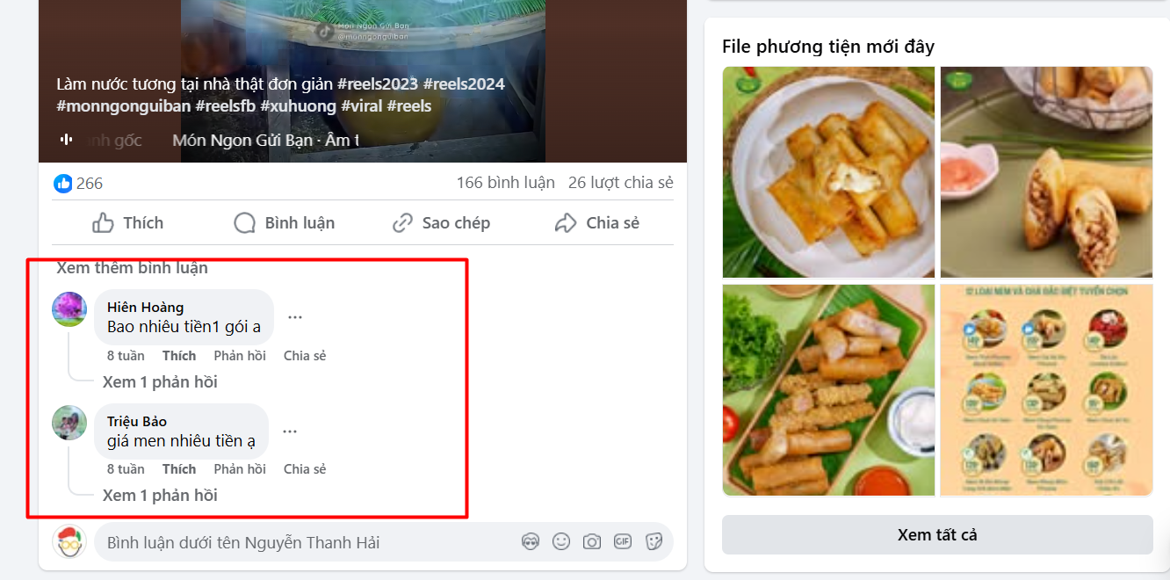This screenshot has height=580, width=1170.
Task: Choose an avatar sticker in the comment box
Action: pyautogui.click(x=531, y=542)
